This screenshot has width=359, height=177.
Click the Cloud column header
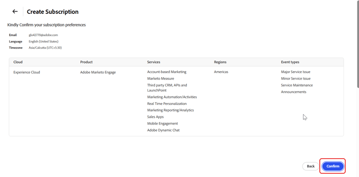click(x=18, y=62)
